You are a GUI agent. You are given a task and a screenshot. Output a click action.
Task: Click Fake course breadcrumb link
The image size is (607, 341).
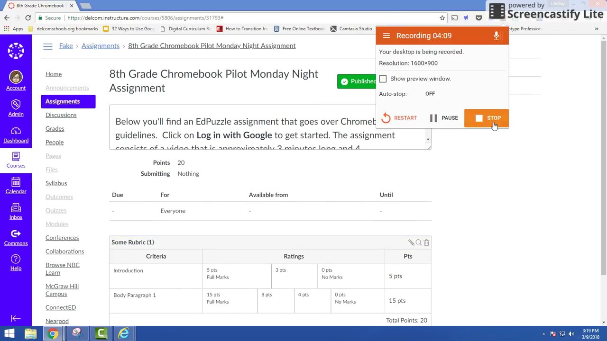point(66,46)
